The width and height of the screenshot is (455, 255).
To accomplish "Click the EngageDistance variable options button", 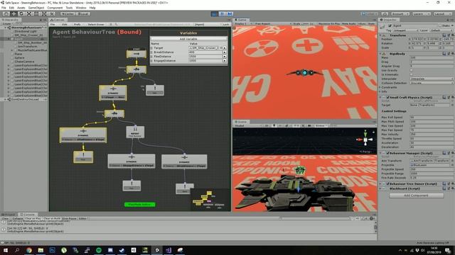I will coord(225,61).
